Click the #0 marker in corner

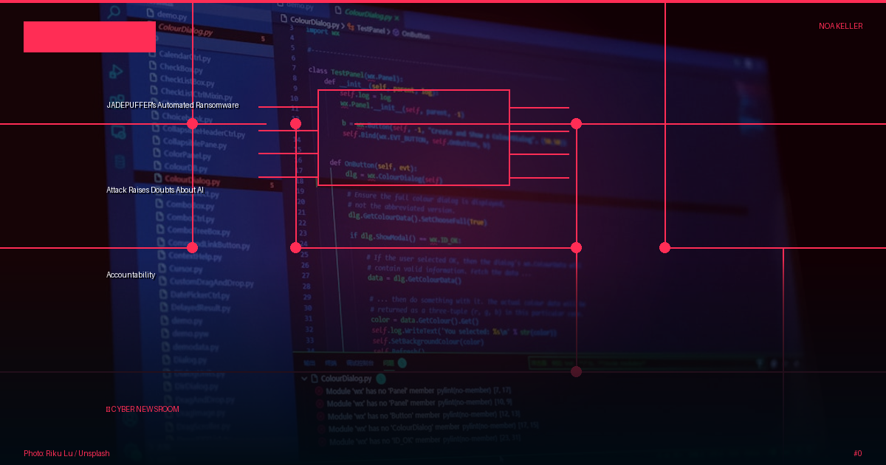pos(857,453)
